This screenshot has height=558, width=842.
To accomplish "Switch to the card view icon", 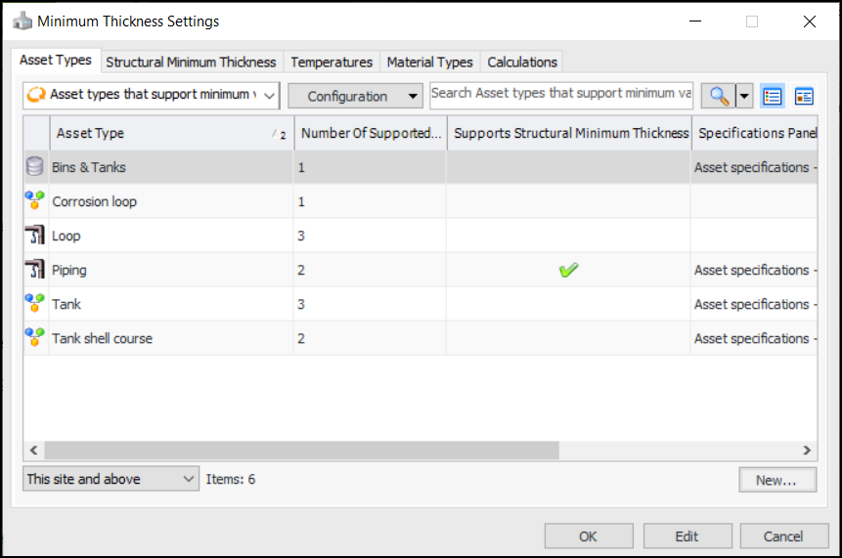I will point(804,96).
